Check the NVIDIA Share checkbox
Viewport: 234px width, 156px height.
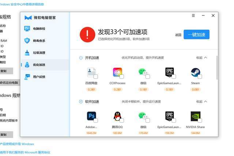click(200, 121)
